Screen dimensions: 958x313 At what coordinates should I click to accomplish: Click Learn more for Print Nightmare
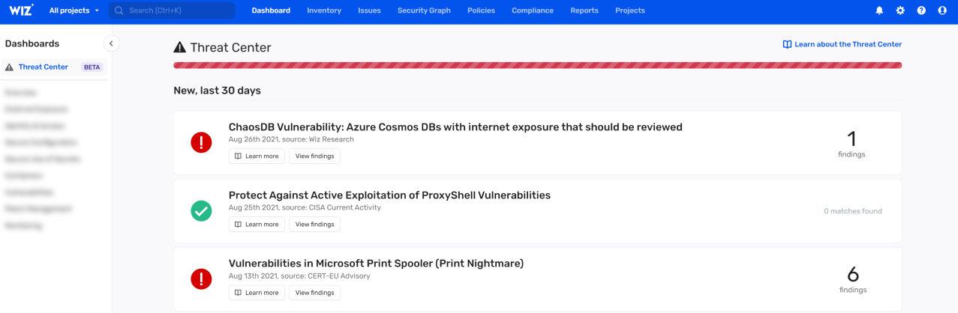tap(257, 292)
